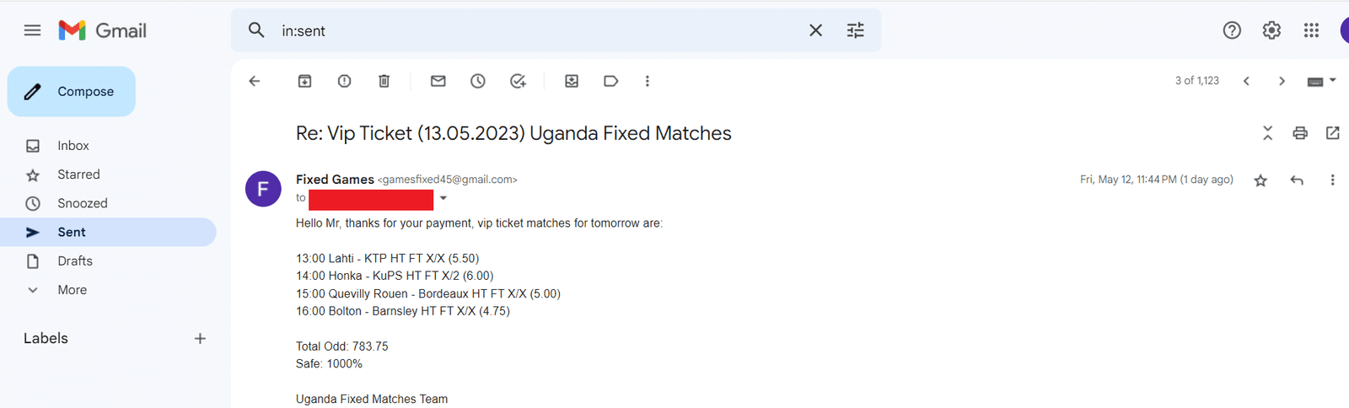Screen dimensions: 1349x408
Task: Mark the email as unread
Action: click(438, 81)
